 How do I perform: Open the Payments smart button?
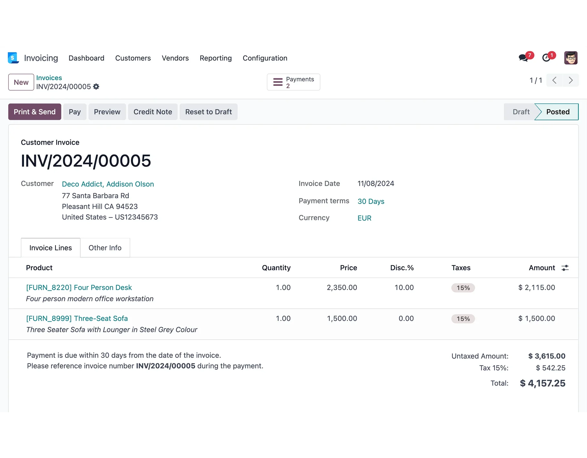(293, 82)
